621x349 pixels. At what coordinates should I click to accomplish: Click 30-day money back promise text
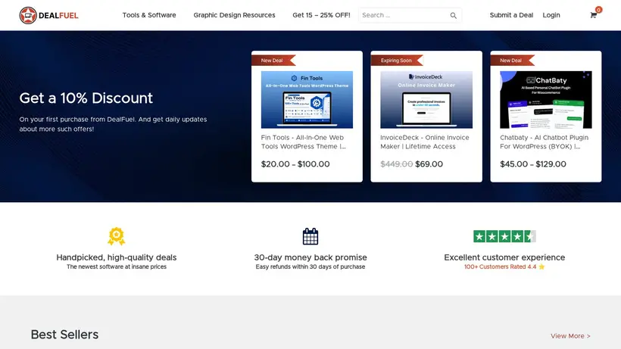[x=310, y=257]
